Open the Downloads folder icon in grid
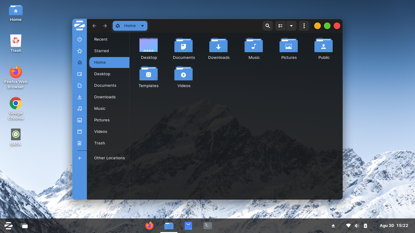The image size is (415, 233). [x=218, y=45]
